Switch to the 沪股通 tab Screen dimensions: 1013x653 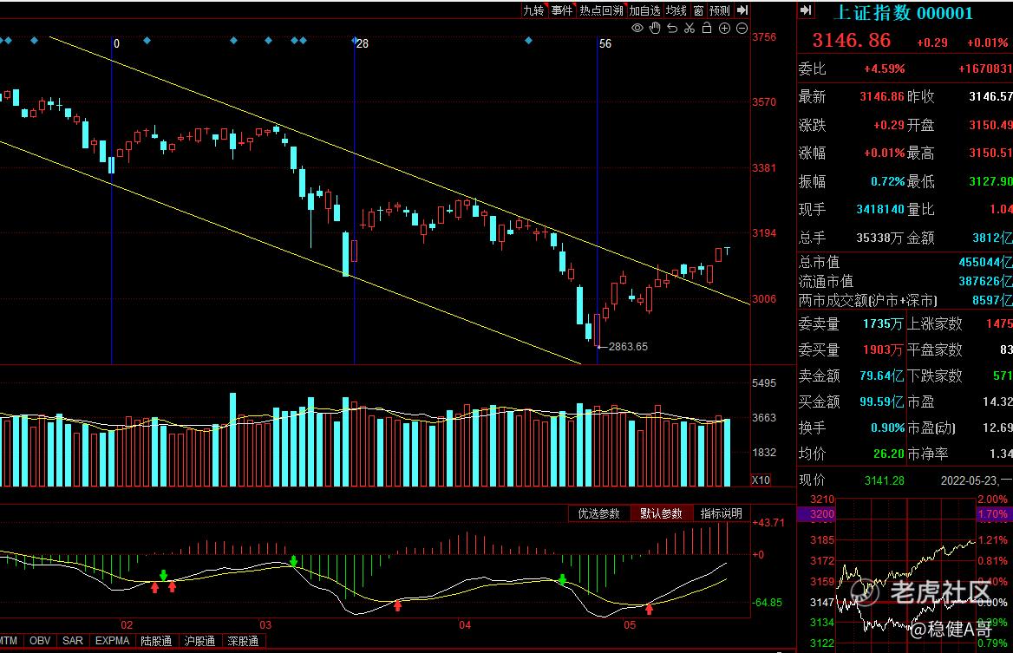coord(199,641)
